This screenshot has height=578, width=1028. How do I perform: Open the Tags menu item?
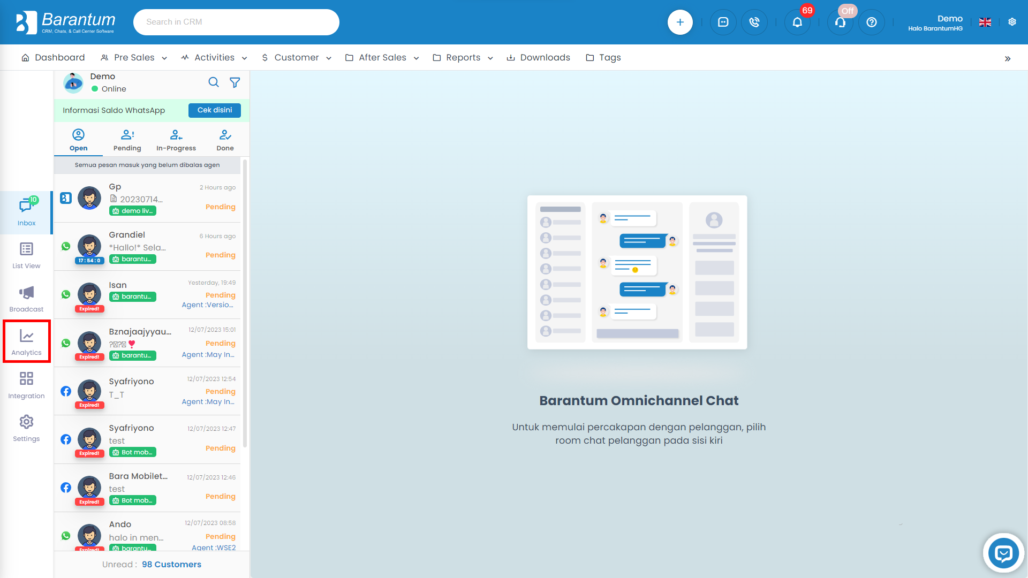coord(603,58)
